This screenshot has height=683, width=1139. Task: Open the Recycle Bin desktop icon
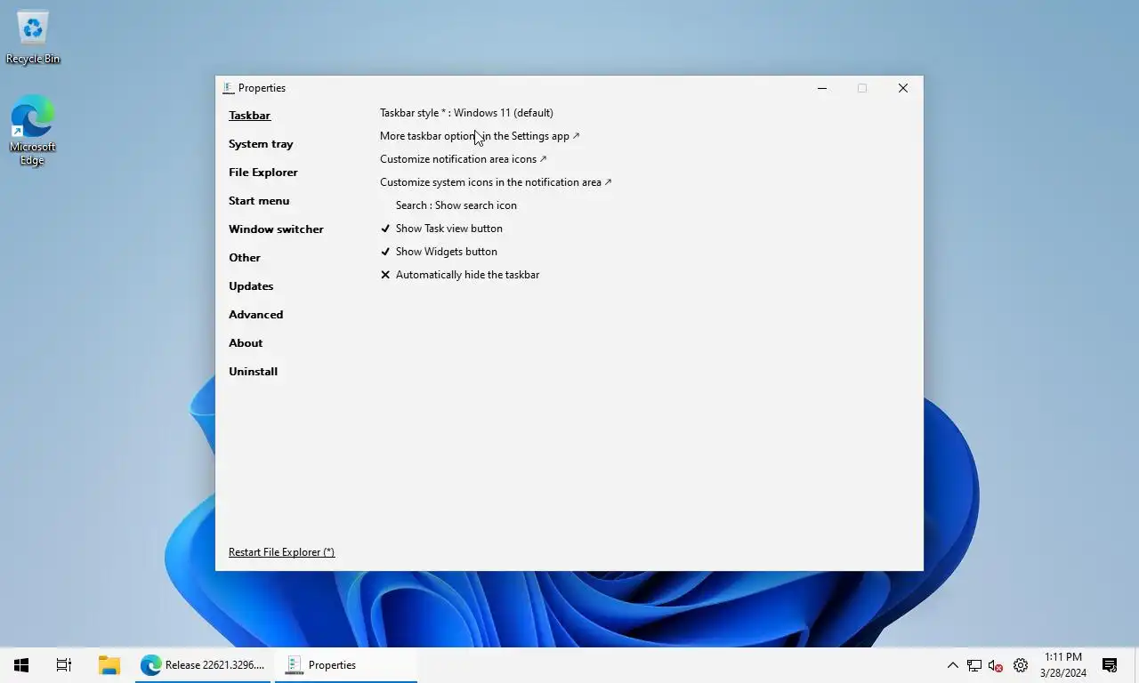[x=33, y=38]
